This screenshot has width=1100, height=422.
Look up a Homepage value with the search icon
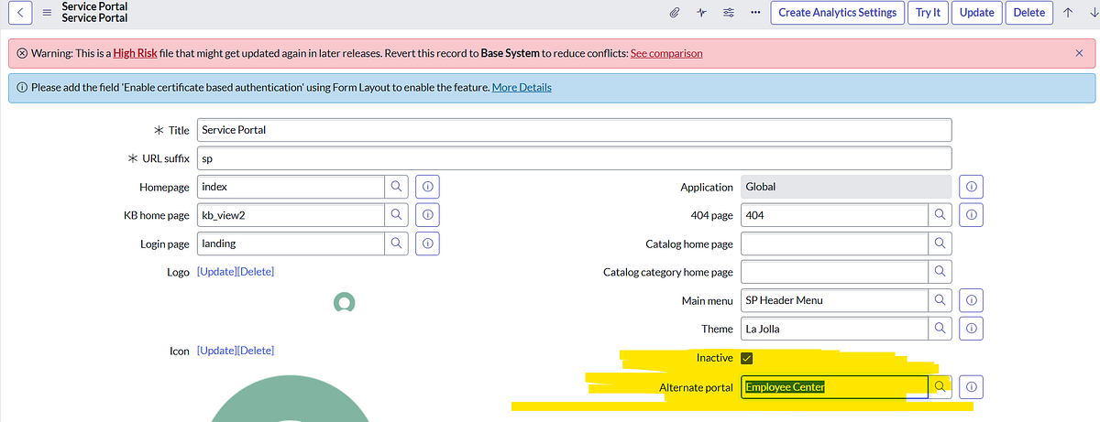[397, 186]
